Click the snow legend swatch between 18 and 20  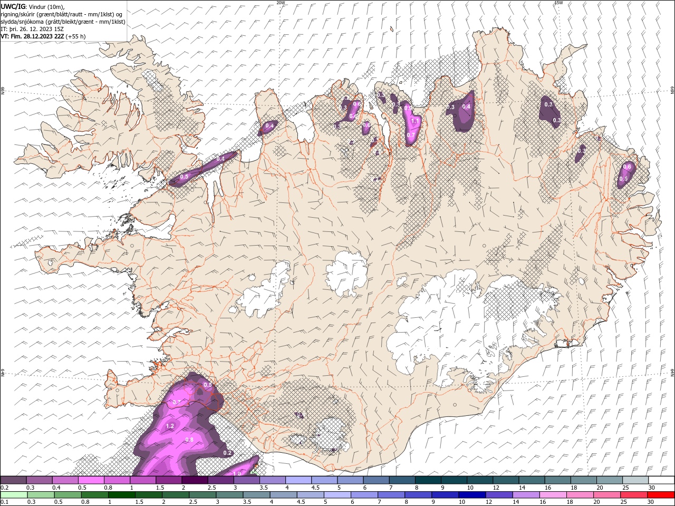coord(584,480)
